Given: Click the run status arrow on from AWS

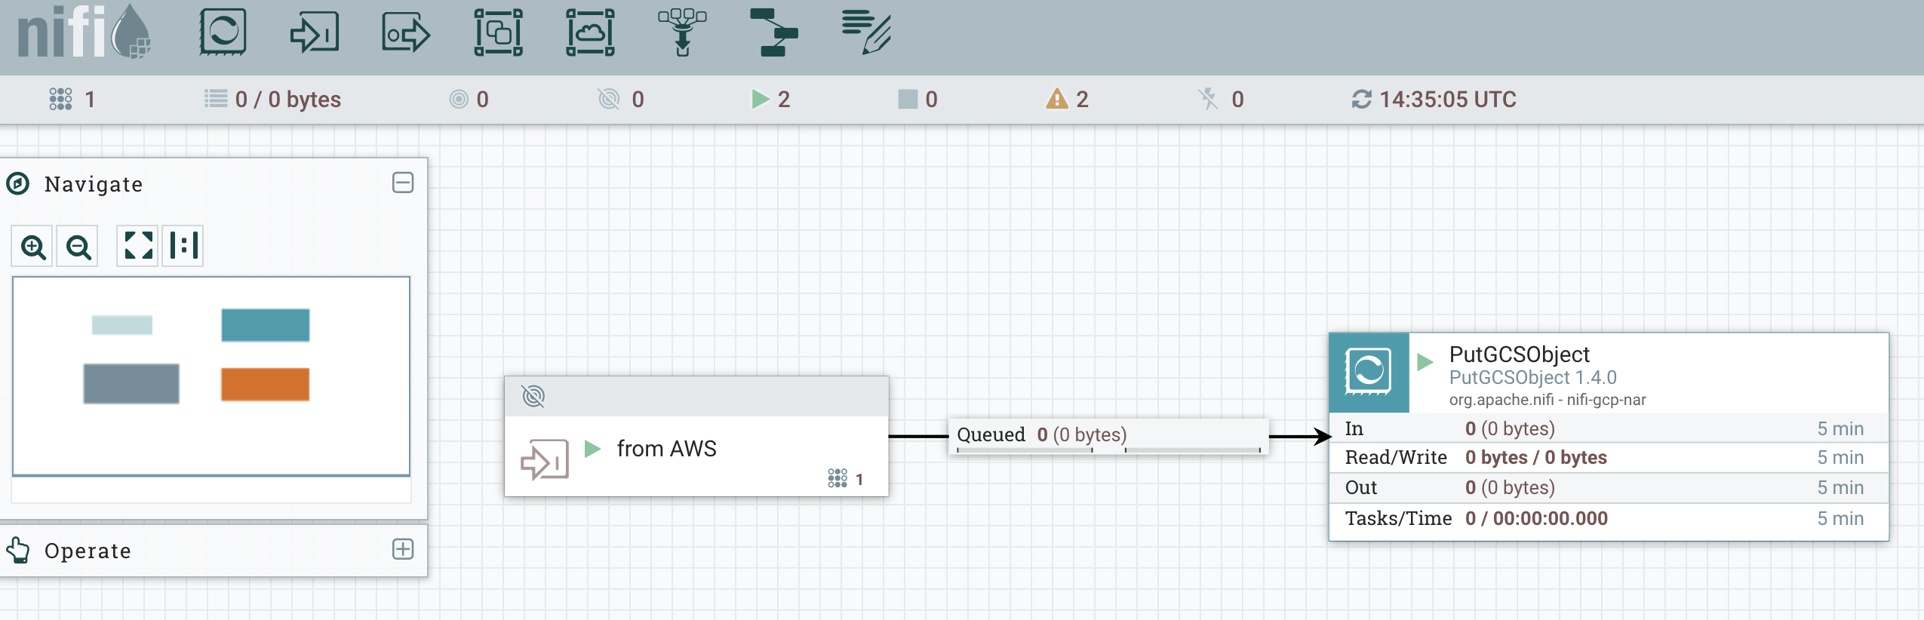Looking at the screenshot, I should tap(593, 449).
